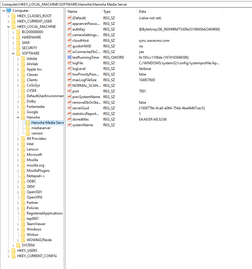Click the mediaserver folder icon
Screen dimensions: 252x269
click(x=28, y=128)
